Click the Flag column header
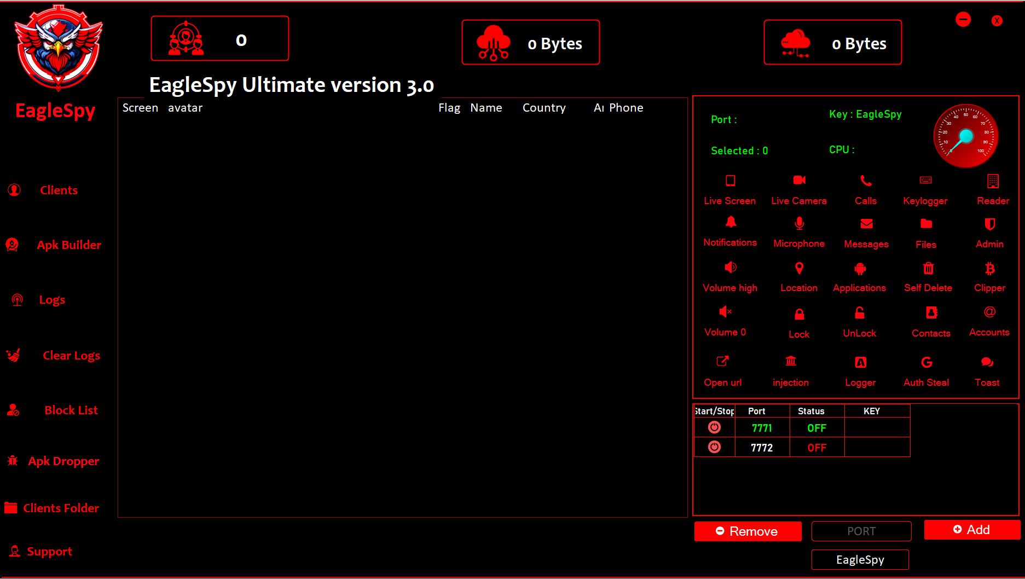1025x579 pixels. 449,108
